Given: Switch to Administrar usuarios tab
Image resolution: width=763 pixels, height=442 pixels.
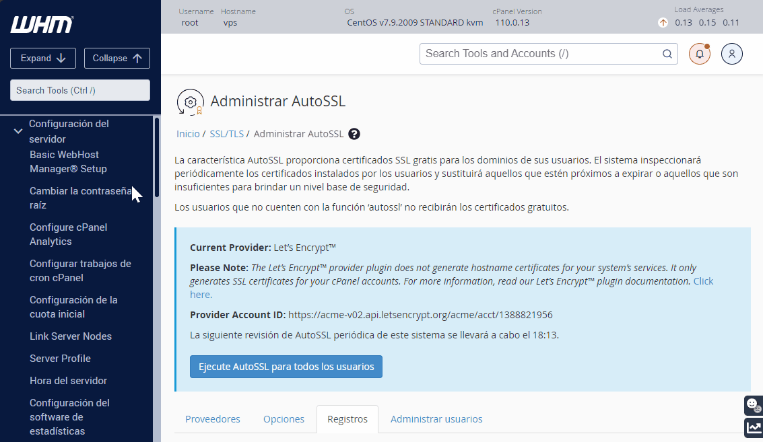Looking at the screenshot, I should pos(436,419).
